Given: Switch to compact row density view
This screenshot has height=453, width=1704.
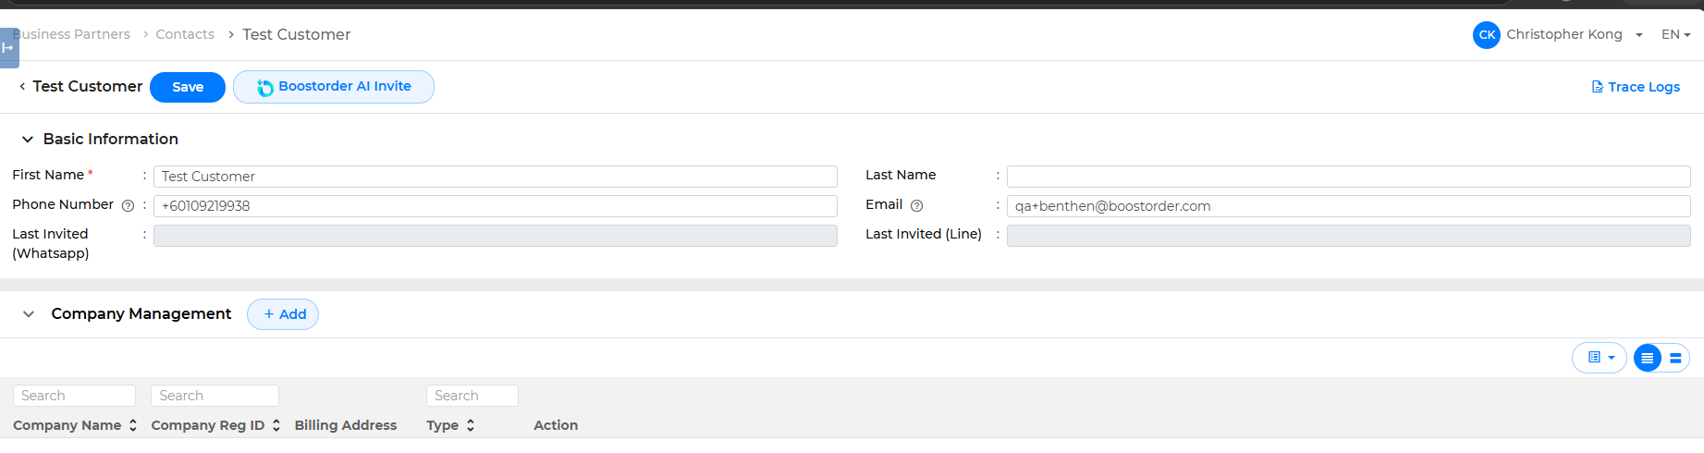Looking at the screenshot, I should coord(1648,358).
